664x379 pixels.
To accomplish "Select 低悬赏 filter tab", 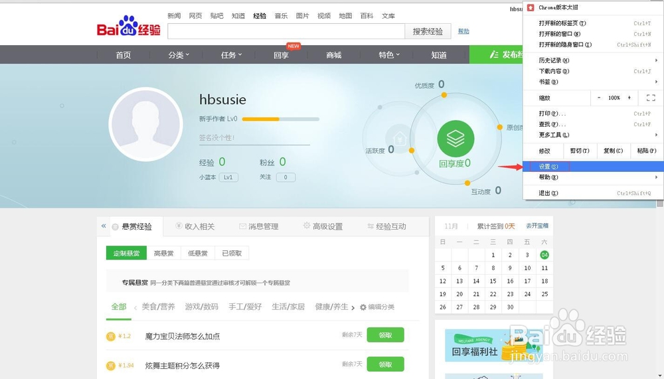I will click(x=198, y=254).
